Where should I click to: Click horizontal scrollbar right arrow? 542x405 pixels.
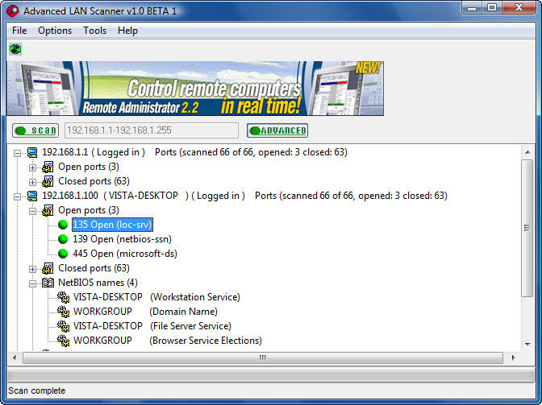[513, 357]
